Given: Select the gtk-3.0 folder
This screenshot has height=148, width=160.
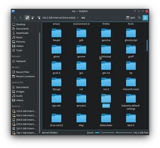Looking at the screenshot, I should click(x=106, y=68).
